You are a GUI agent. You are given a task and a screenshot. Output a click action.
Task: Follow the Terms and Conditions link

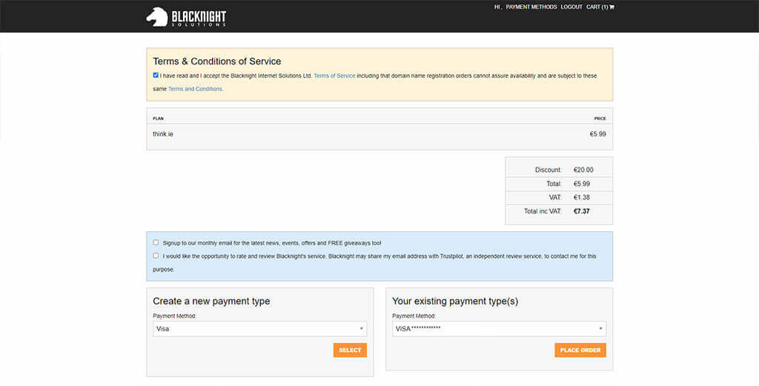point(195,89)
